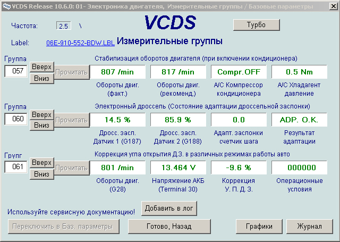Select the -9.6 % correction value
Viewport: 340px width, 242px height.
point(239,168)
